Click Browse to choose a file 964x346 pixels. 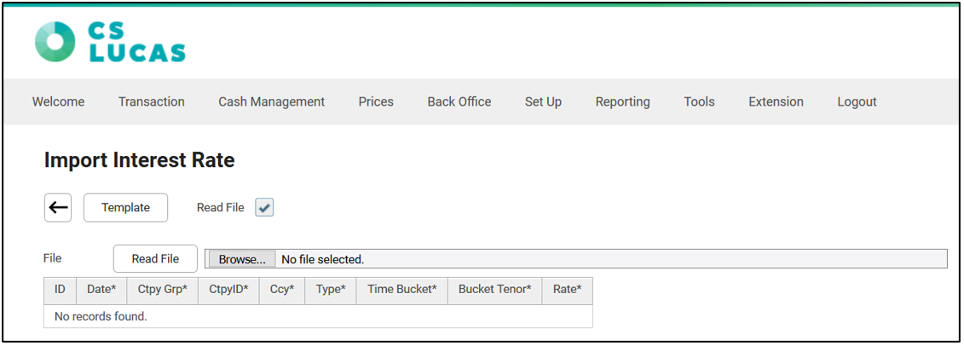[242, 259]
